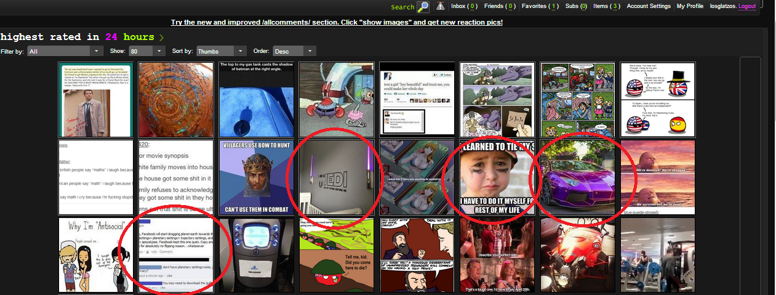Click the warning triangle alert icon
Viewport: 776px width, 295px height.
(x=440, y=6)
